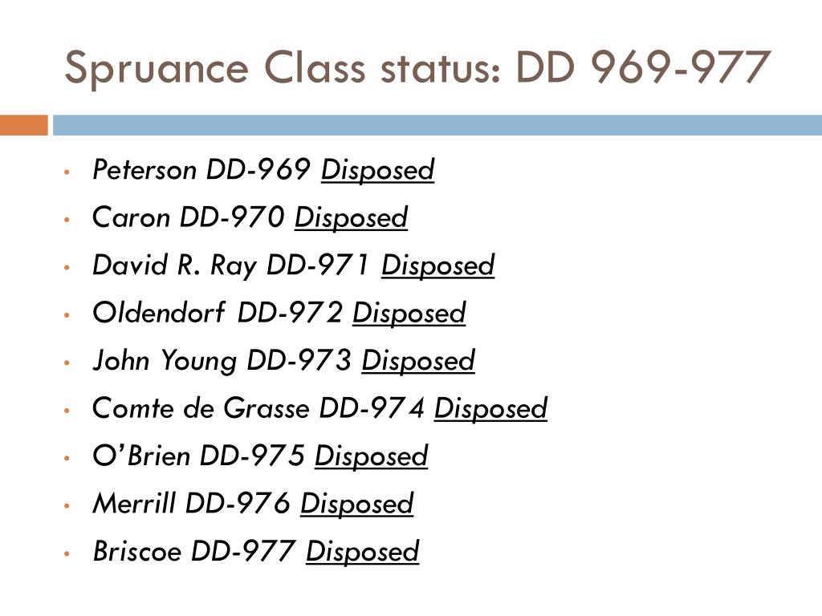The height and width of the screenshot is (616, 822).
Task: Select the text David R. Ray DD-971
Action: click(231, 265)
